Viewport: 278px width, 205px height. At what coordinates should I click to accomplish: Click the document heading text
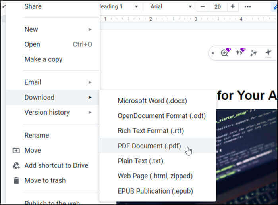(x=247, y=96)
